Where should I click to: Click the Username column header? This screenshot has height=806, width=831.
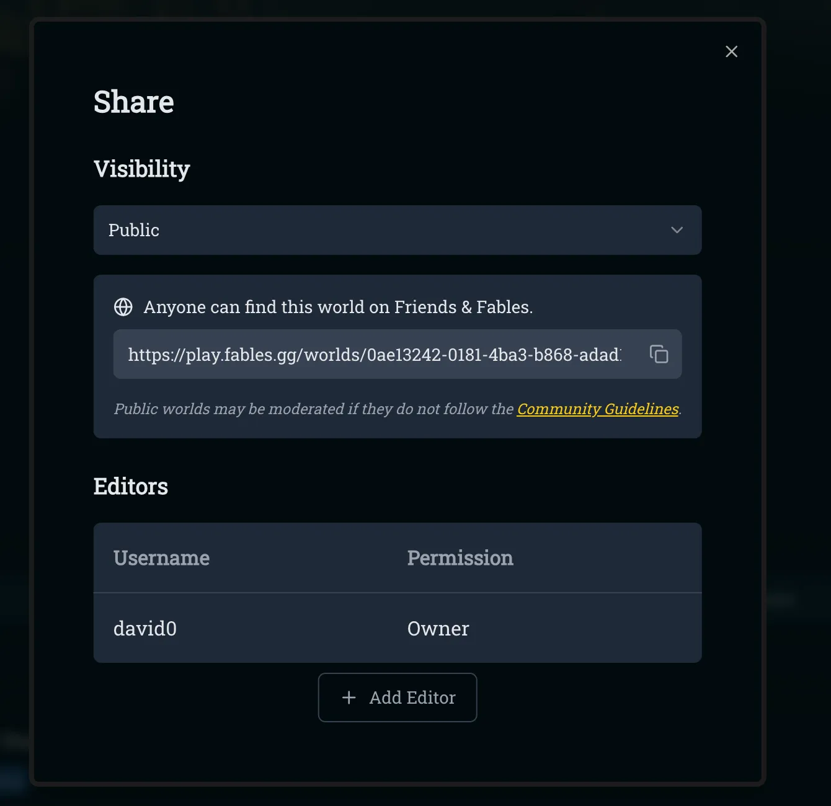click(161, 558)
